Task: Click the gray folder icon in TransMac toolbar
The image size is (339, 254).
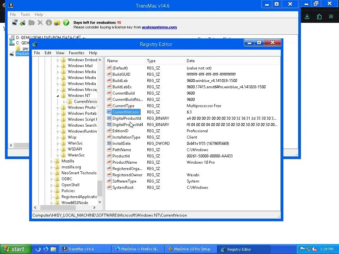Action: [x=31, y=22]
